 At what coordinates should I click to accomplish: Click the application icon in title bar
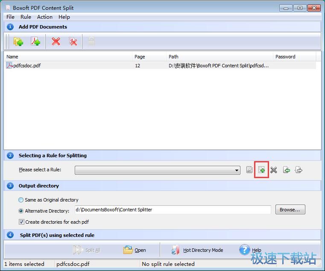[x=8, y=8]
